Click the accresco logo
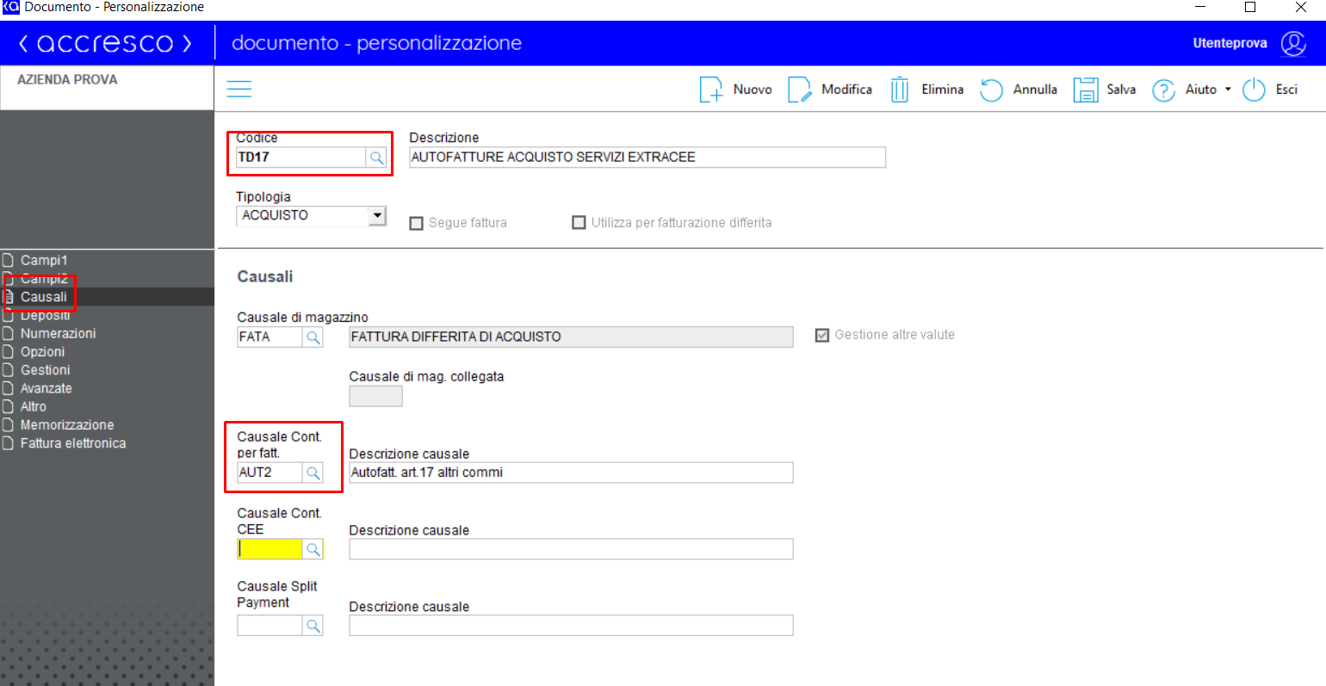 tap(105, 43)
